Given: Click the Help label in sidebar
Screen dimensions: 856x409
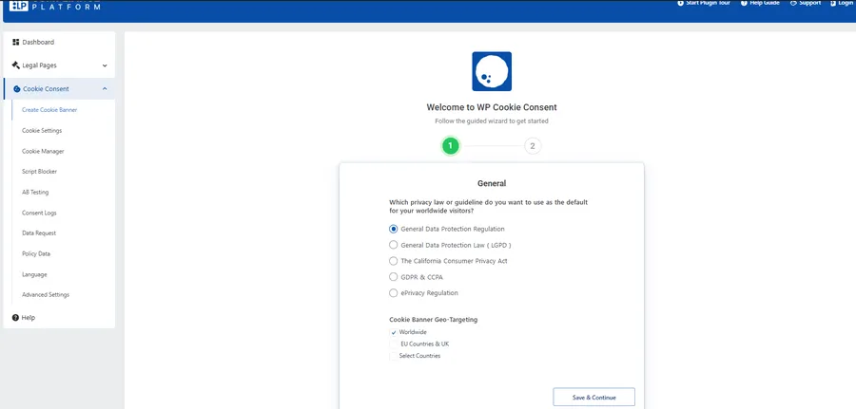Looking at the screenshot, I should (29, 318).
